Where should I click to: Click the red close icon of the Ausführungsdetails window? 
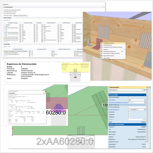(46, 91)
